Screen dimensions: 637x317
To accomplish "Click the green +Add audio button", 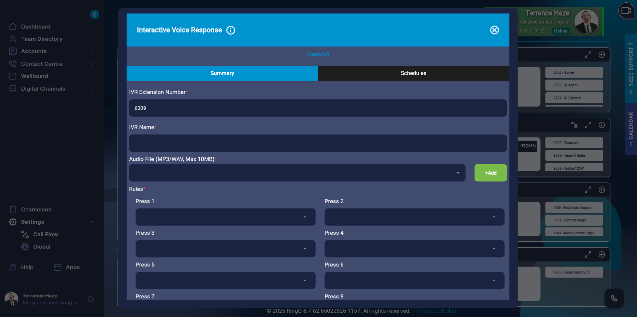I will (x=490, y=173).
